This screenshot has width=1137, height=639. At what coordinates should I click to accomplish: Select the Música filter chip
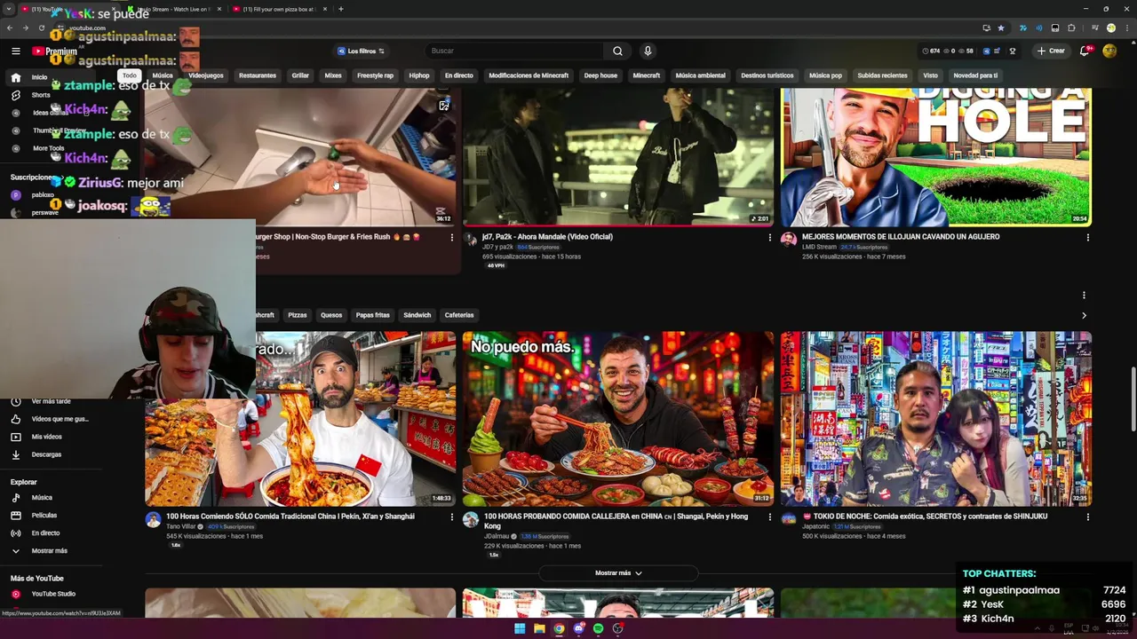(163, 75)
